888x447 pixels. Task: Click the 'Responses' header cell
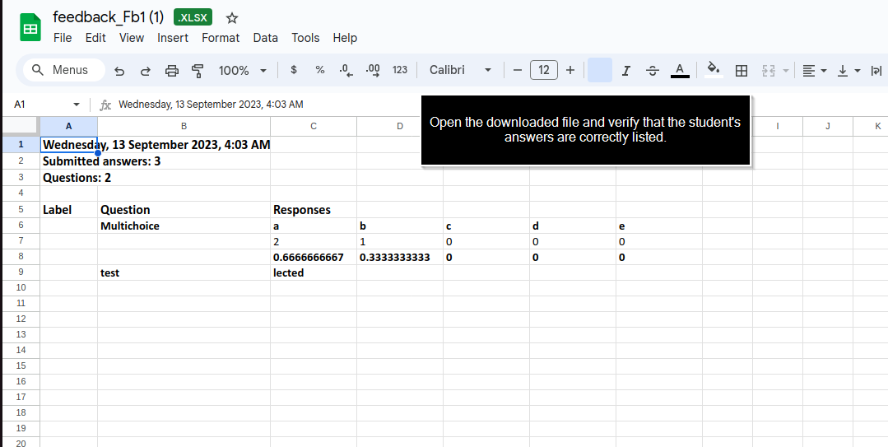[x=314, y=210]
